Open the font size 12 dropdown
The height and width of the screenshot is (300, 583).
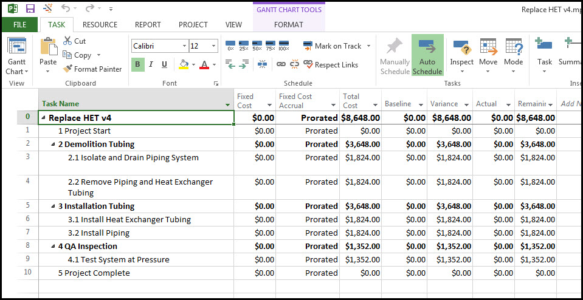(x=214, y=46)
